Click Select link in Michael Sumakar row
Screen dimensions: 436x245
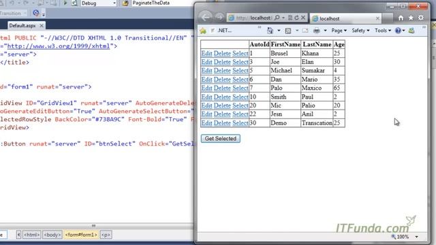click(x=240, y=71)
